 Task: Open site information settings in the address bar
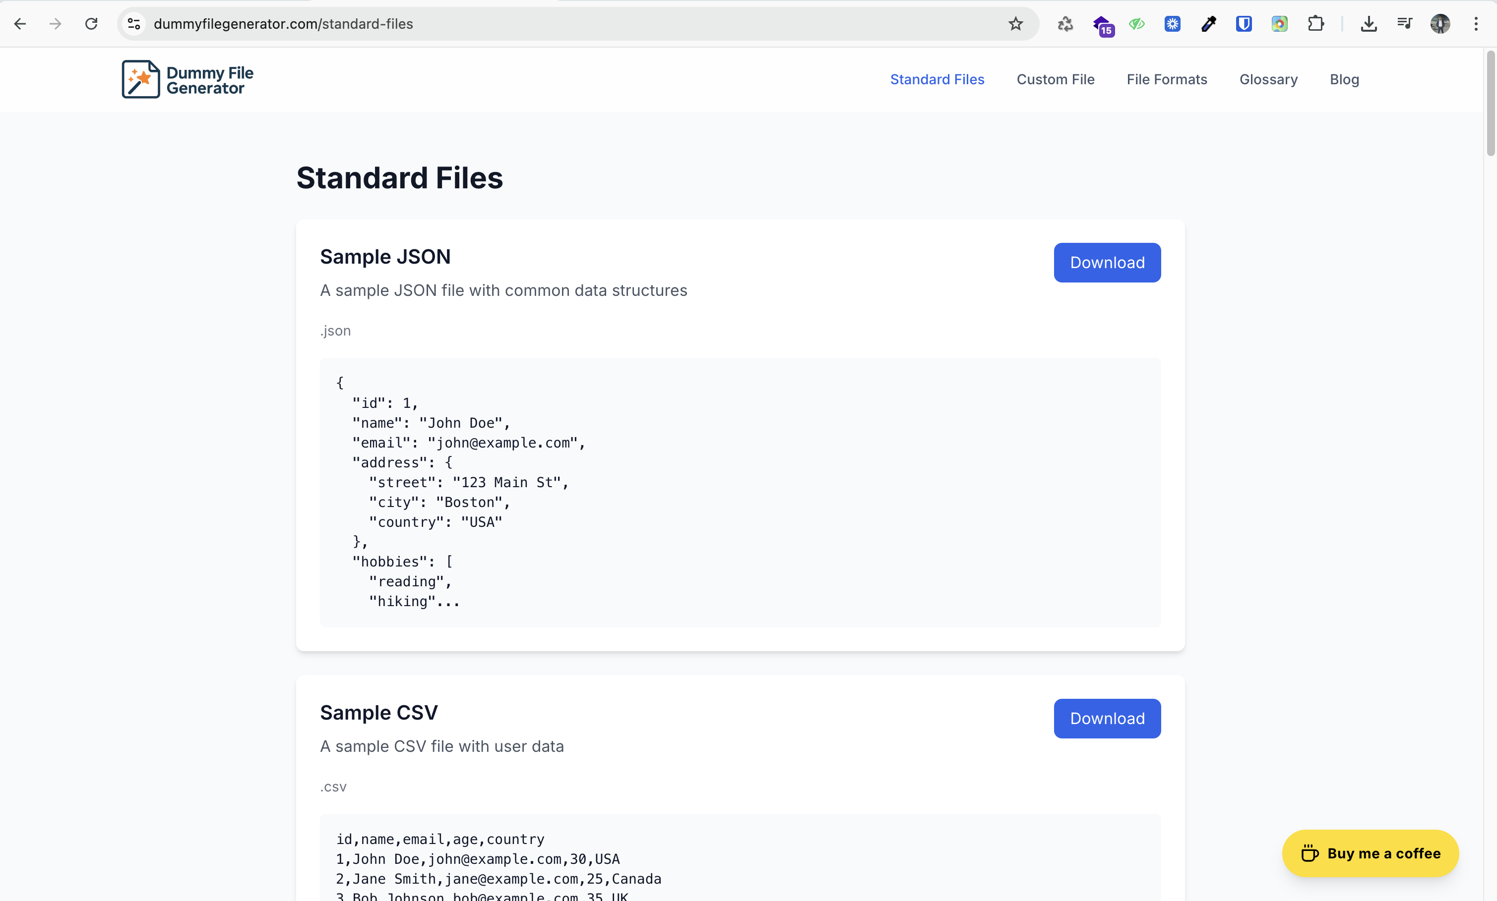coord(133,24)
